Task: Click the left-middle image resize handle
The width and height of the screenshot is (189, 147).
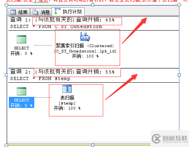Action: [6, 75]
